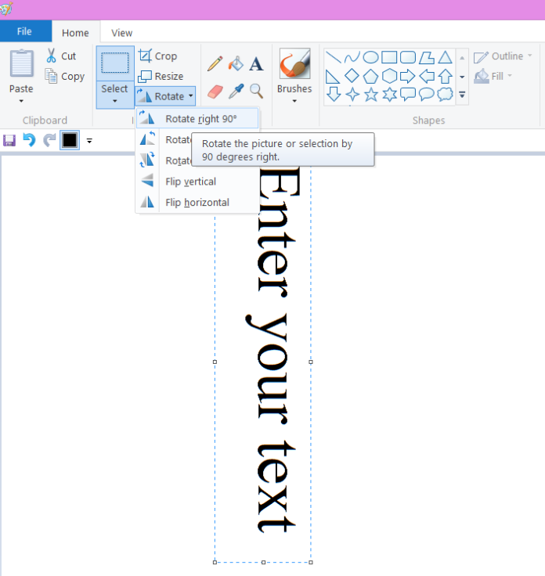Choose the Curve shape
The image size is (545, 576).
point(352,57)
